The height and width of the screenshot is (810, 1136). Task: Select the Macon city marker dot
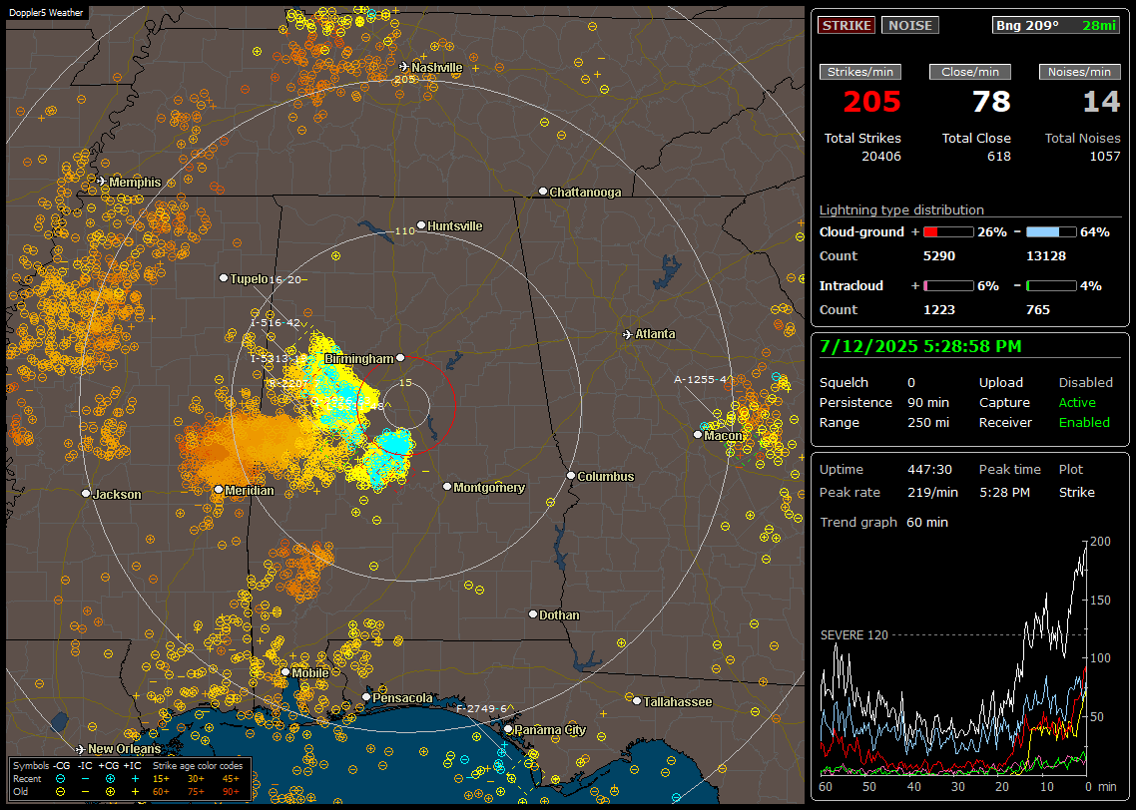(698, 434)
